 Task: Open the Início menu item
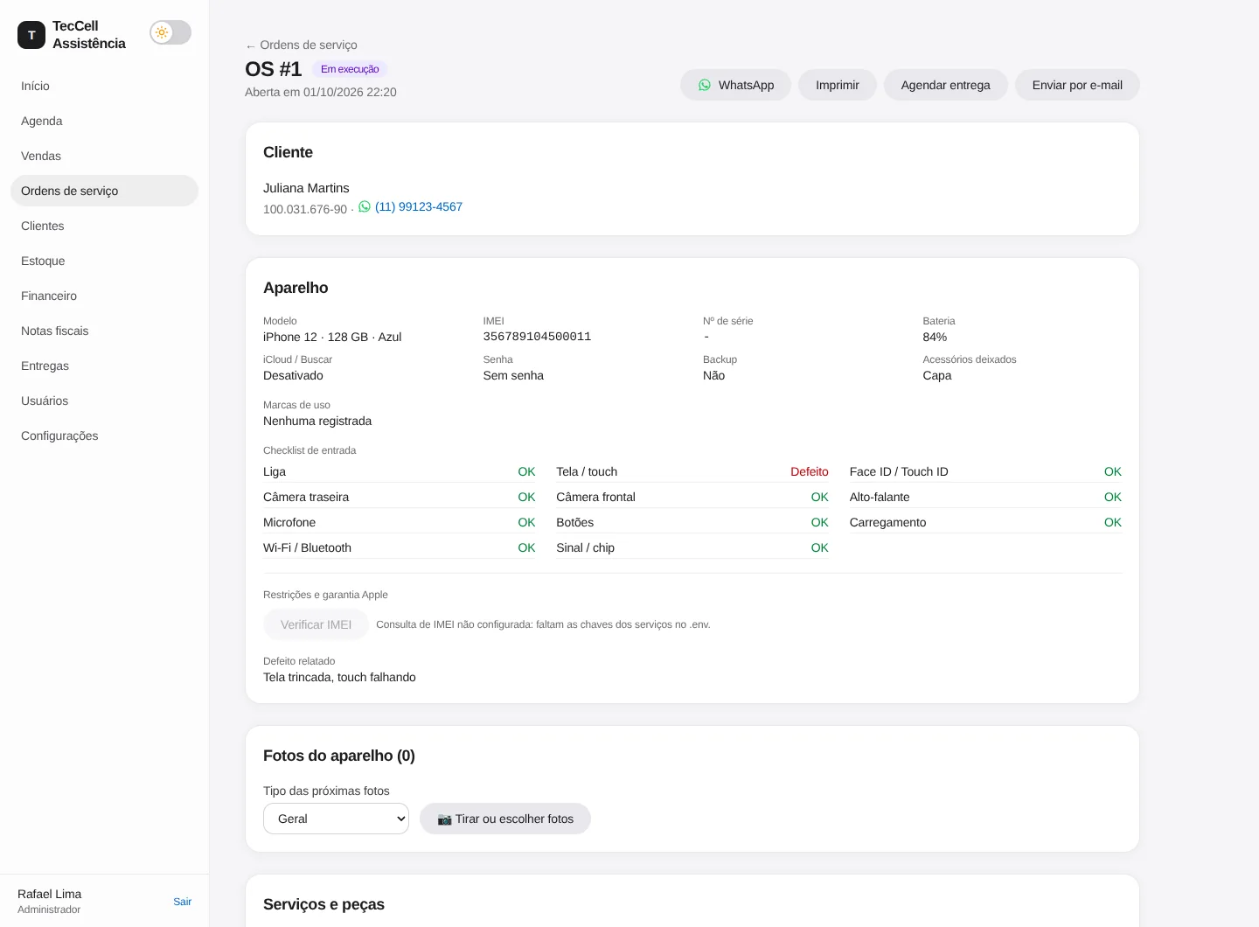pyautogui.click(x=104, y=86)
